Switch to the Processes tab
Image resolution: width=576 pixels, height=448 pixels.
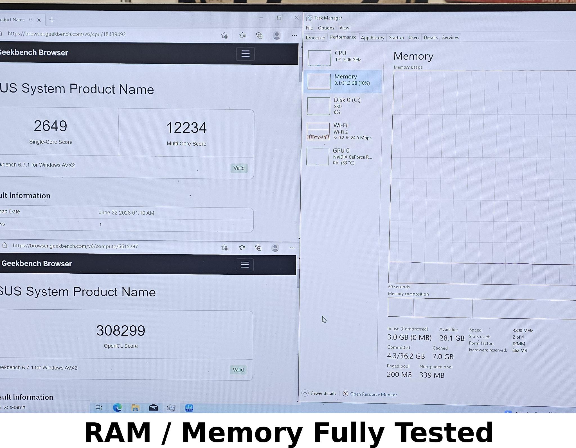point(316,37)
